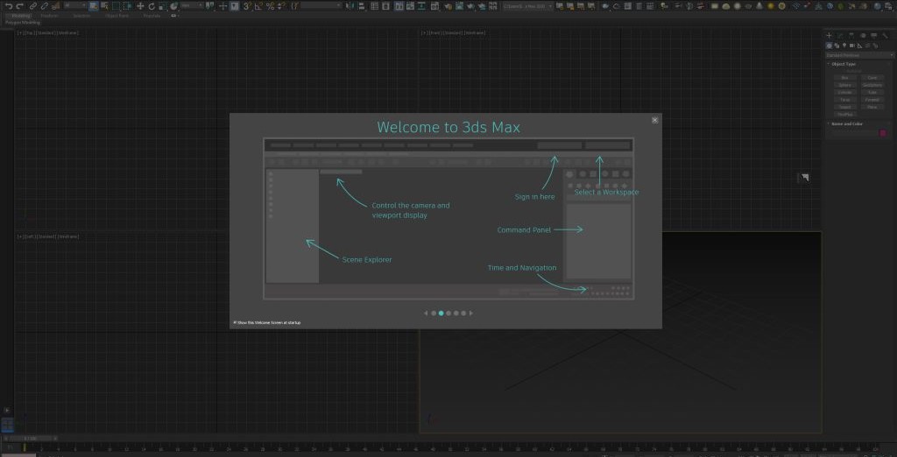Activate the Select and Move tool

tap(140, 6)
